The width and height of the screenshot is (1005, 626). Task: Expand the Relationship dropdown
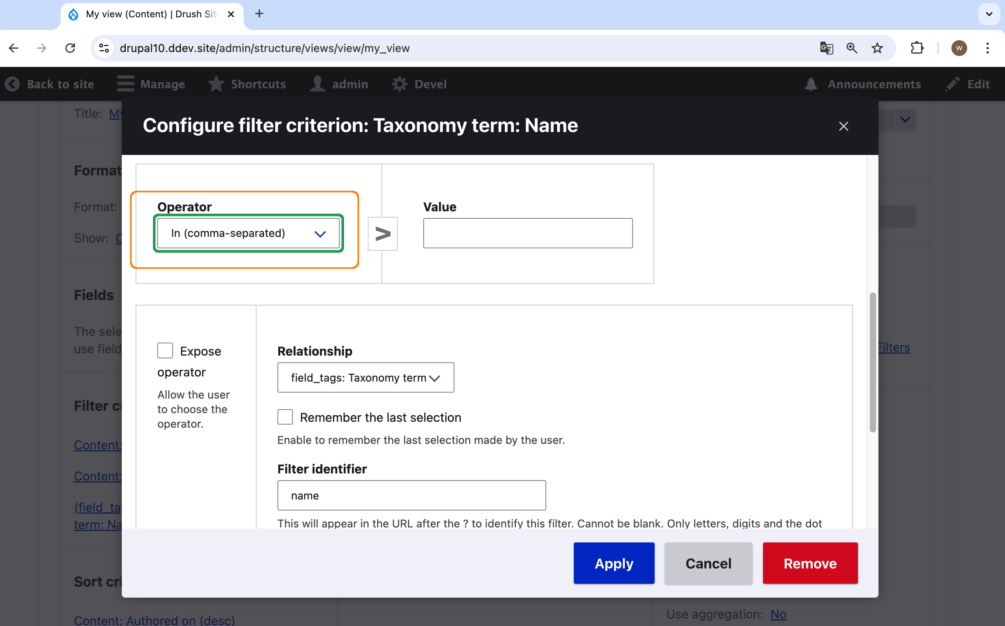click(x=365, y=377)
